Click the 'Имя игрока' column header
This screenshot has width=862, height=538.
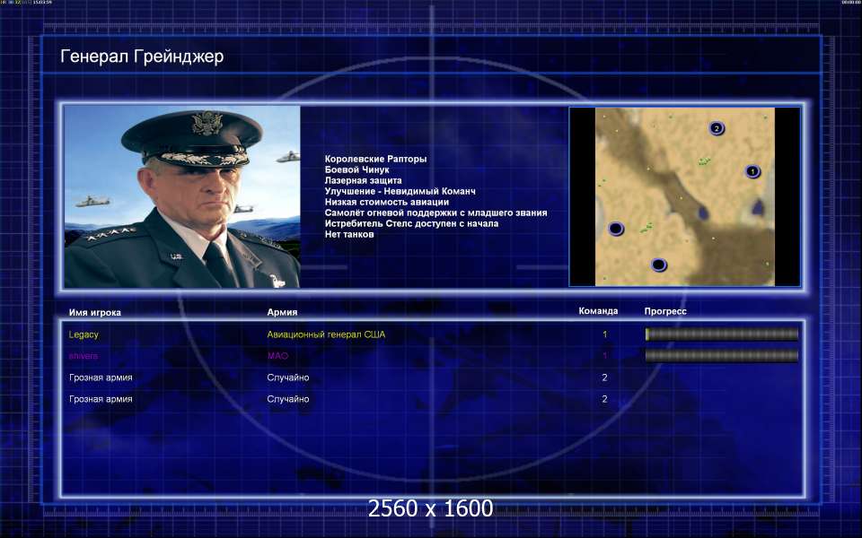coord(94,312)
